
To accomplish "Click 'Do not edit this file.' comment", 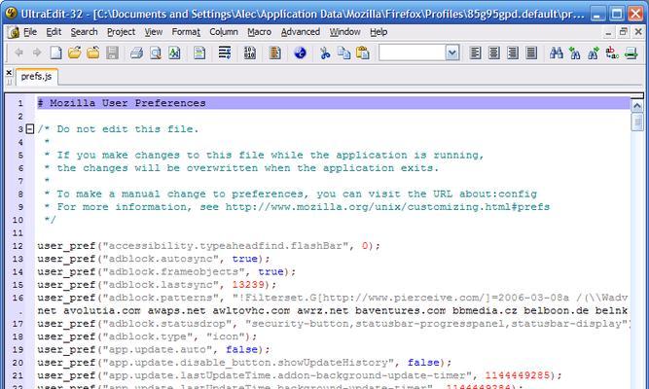I will tap(127, 129).
